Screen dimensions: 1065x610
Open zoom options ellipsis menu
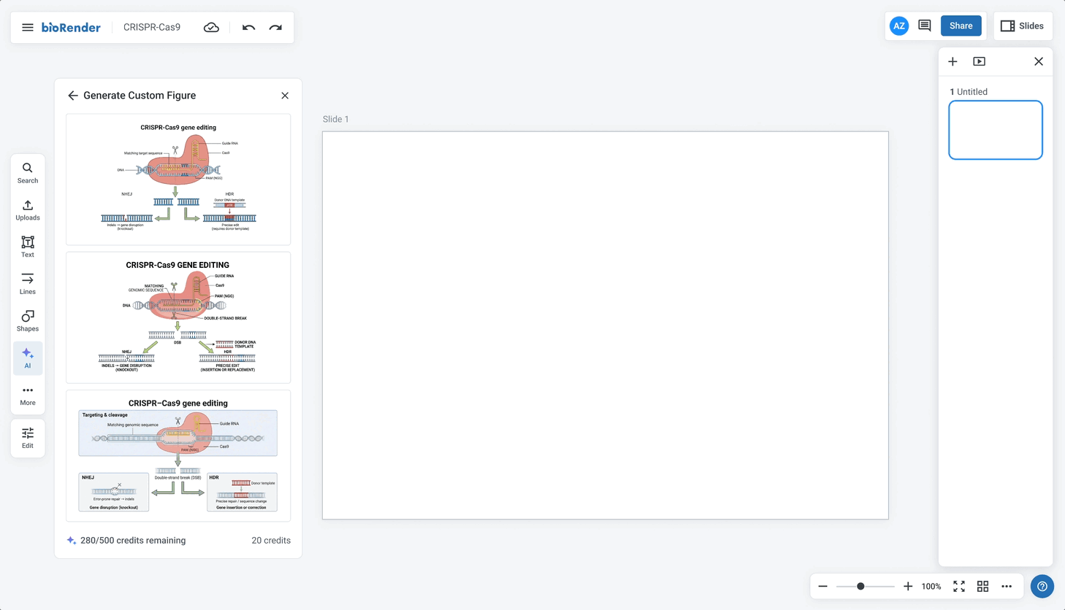pos(1007,587)
